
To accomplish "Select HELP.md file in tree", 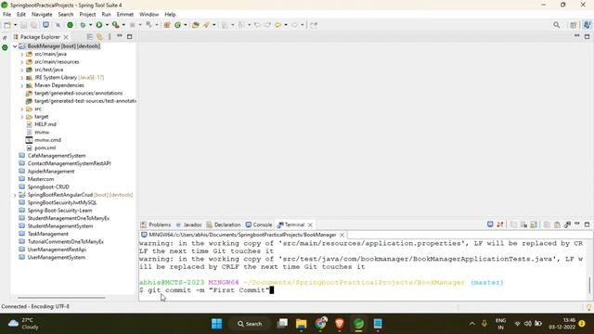I will click(x=45, y=124).
